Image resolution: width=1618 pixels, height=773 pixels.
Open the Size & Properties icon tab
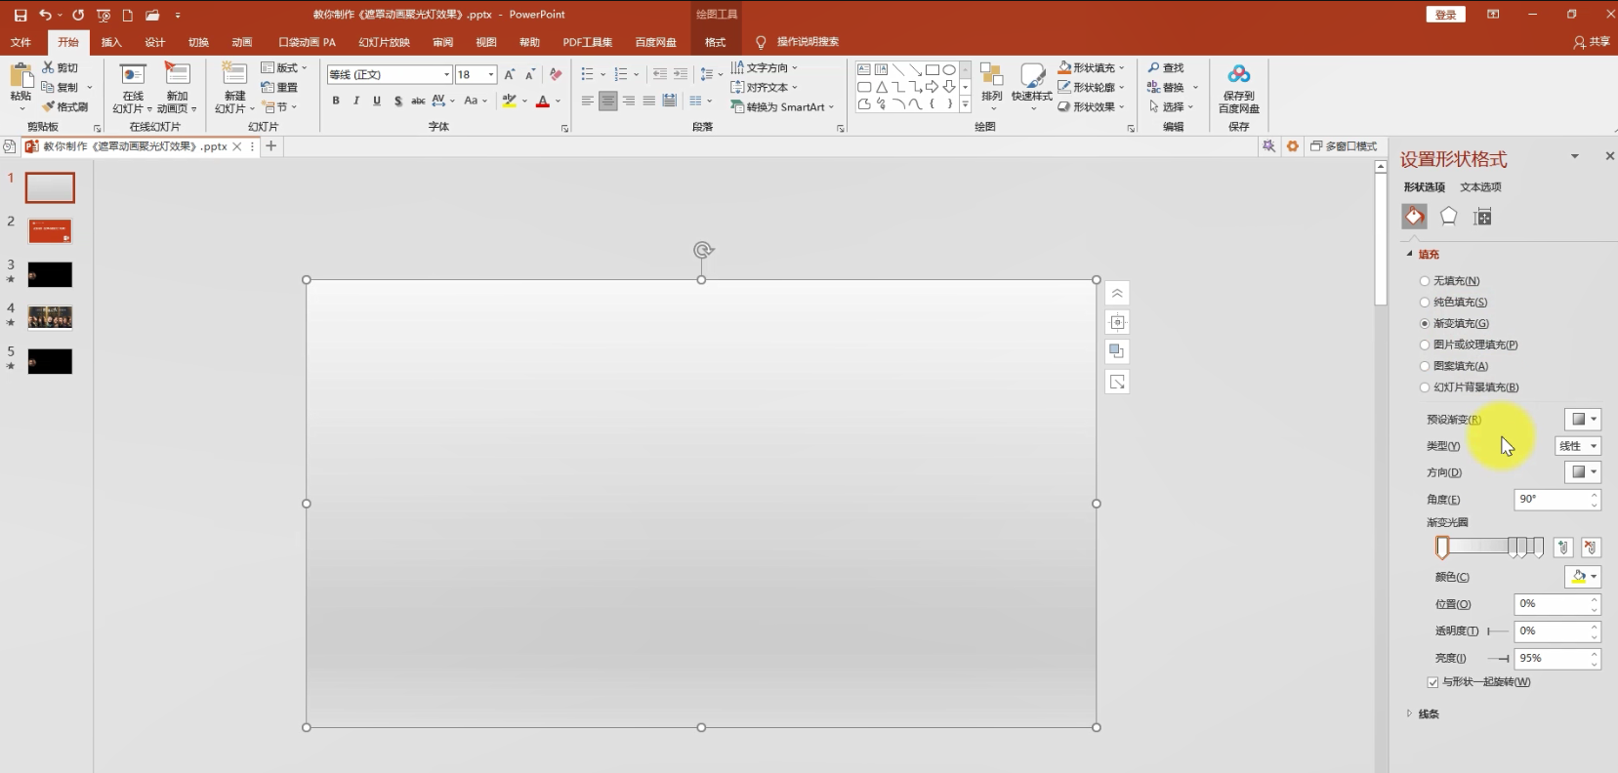pos(1482,217)
